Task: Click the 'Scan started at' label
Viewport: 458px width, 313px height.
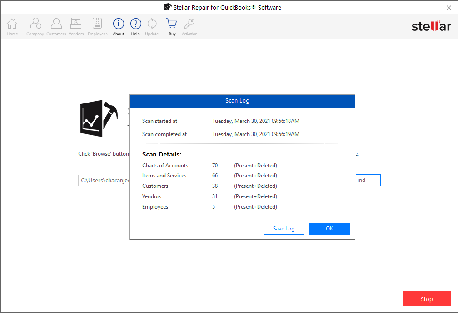Action: tap(159, 121)
